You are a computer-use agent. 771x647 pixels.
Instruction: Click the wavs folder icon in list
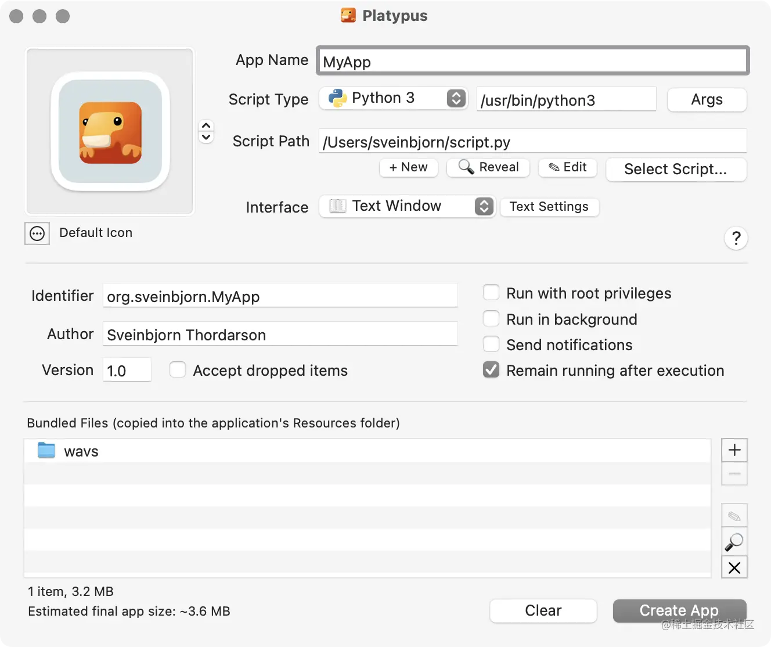pos(46,451)
